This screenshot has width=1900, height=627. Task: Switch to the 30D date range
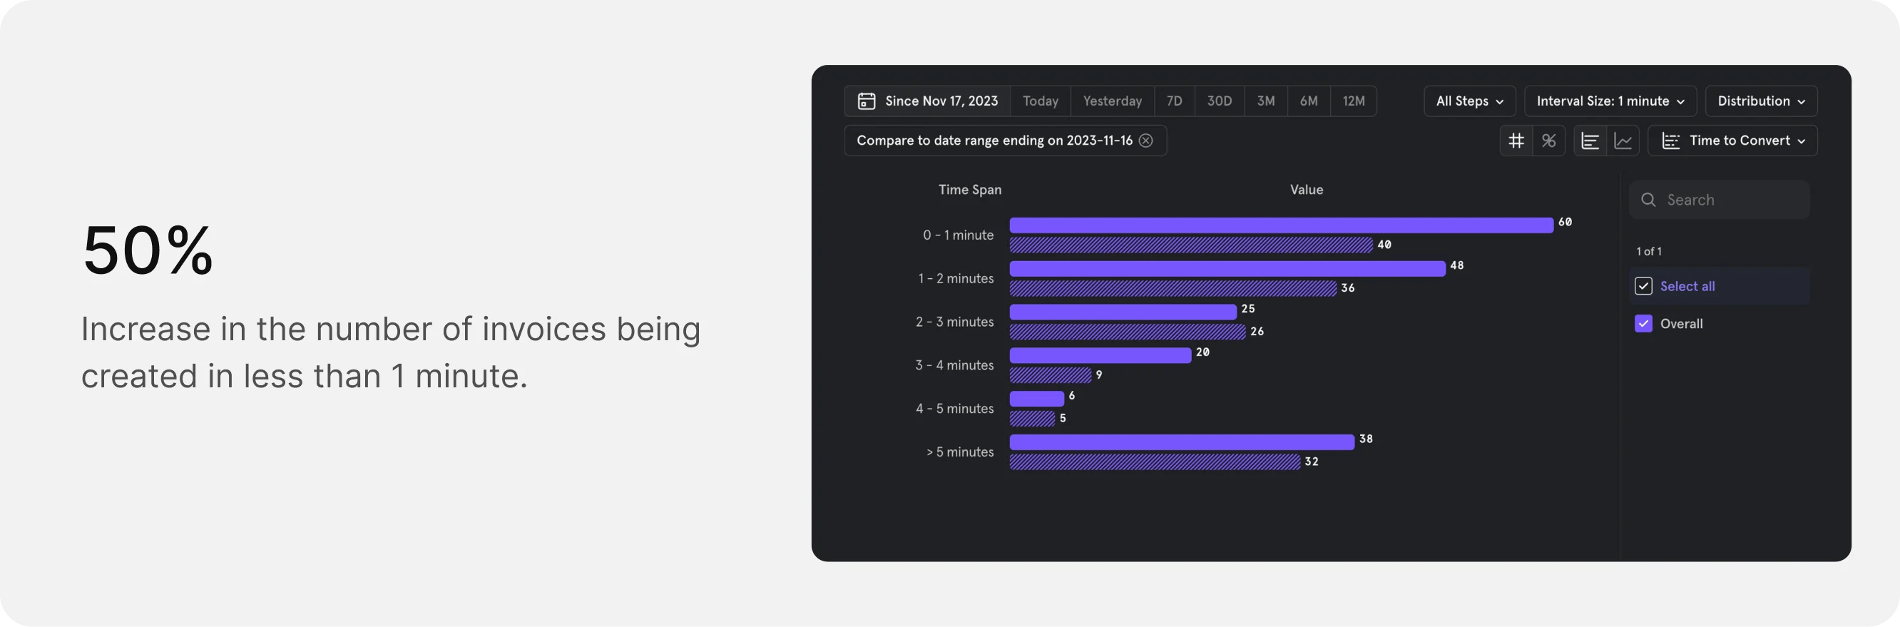tap(1218, 101)
